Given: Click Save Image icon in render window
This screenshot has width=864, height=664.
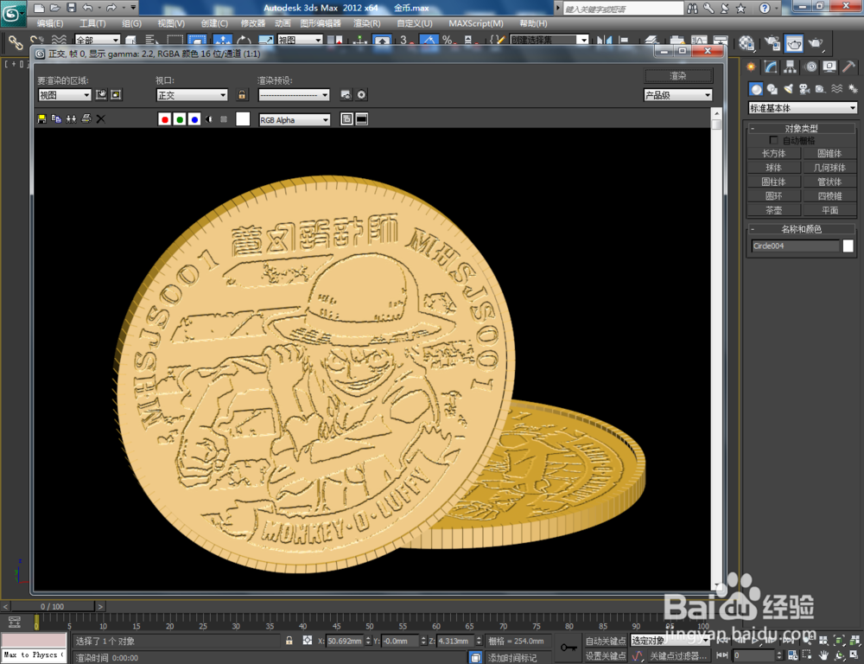Looking at the screenshot, I should click(41, 118).
